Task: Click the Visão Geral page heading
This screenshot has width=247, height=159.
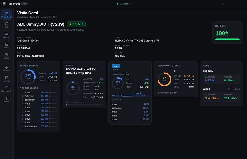Action: (28, 13)
